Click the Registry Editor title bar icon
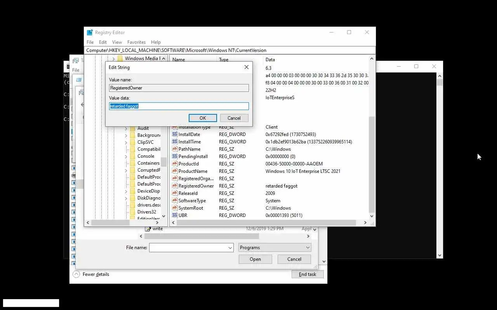The height and width of the screenshot is (310, 497). [90, 33]
